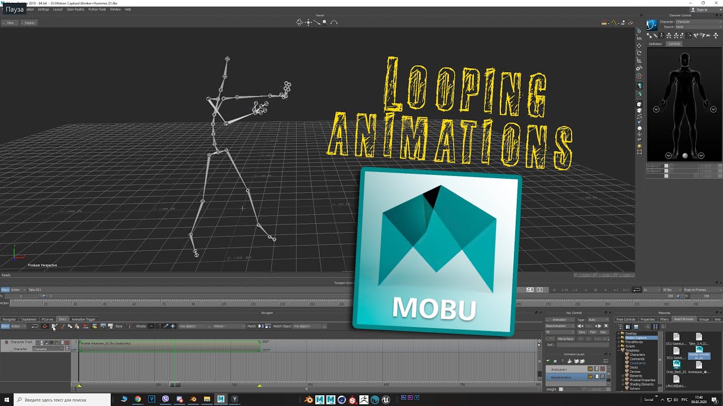Open the Open Reality menu
The height and width of the screenshot is (406, 723).
pos(76,10)
